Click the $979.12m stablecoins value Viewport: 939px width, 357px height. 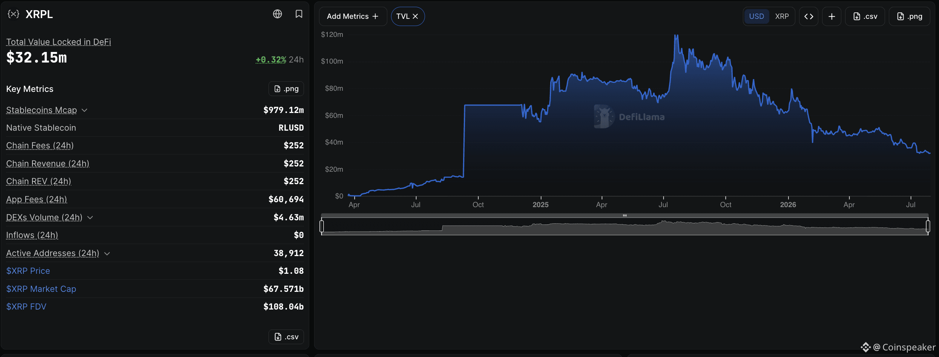pyautogui.click(x=284, y=110)
